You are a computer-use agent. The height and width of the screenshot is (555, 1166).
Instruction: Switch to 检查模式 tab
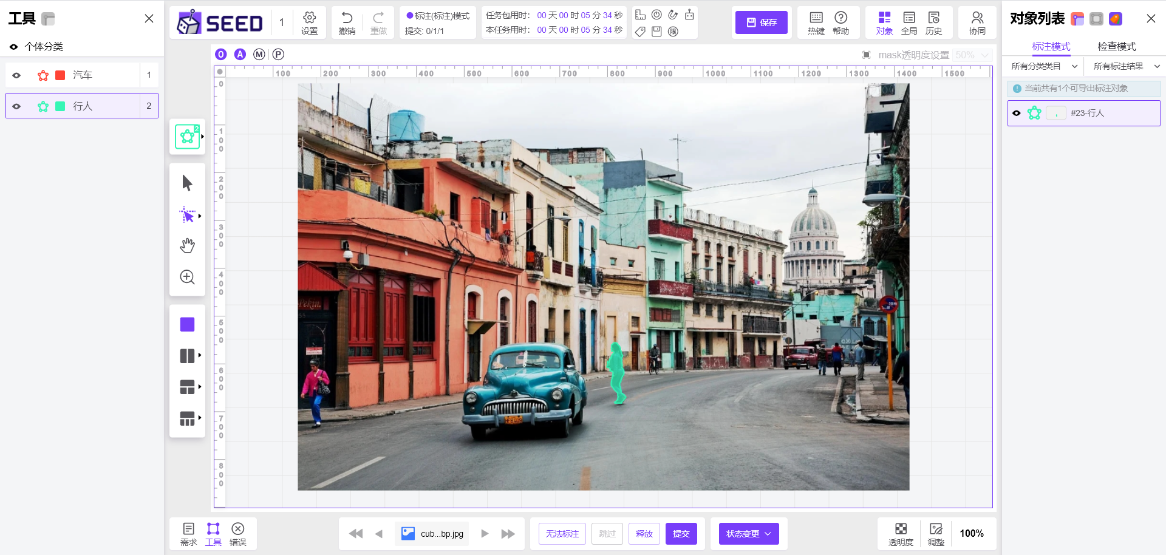[1116, 47]
